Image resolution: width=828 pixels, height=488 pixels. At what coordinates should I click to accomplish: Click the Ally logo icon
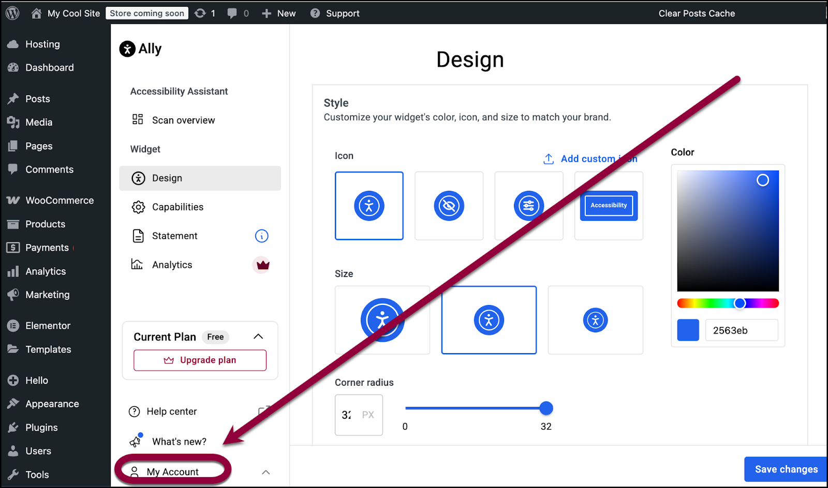(x=127, y=49)
